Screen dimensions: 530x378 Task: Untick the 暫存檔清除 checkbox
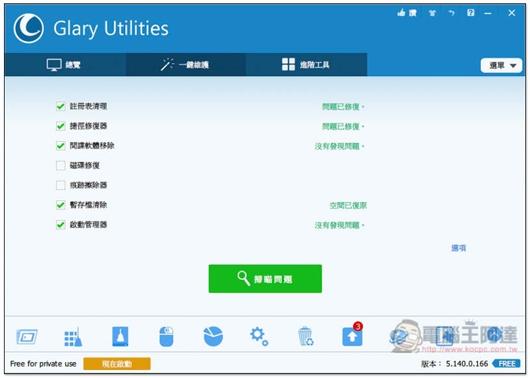pyautogui.click(x=60, y=205)
